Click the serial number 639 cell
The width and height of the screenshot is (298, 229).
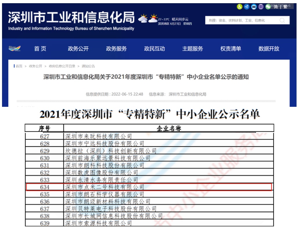(44, 223)
